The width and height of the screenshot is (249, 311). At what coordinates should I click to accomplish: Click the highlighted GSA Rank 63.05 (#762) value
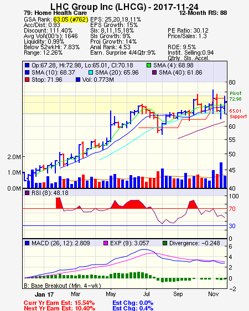coord(71,19)
